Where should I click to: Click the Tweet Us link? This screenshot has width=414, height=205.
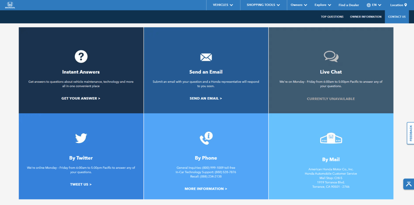[x=81, y=184]
